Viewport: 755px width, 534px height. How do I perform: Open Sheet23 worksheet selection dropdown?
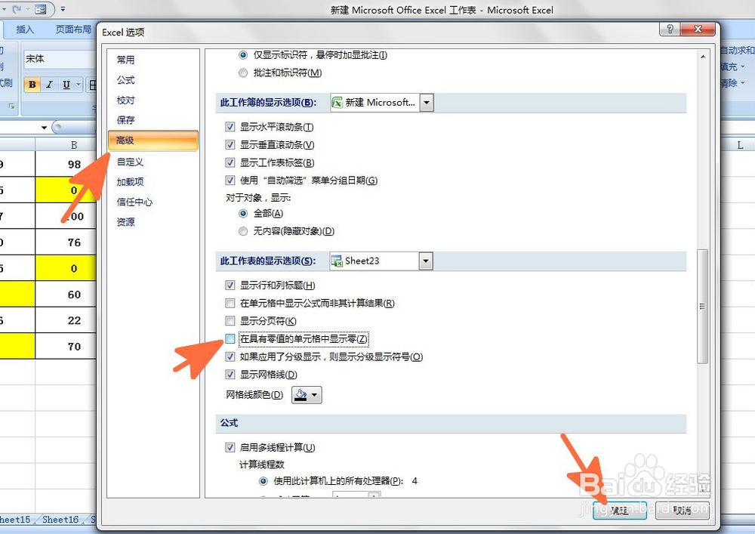(x=426, y=261)
